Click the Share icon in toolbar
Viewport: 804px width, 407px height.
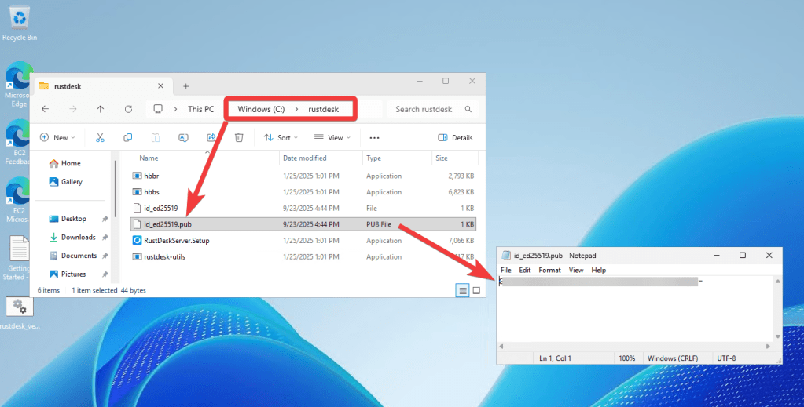point(211,137)
